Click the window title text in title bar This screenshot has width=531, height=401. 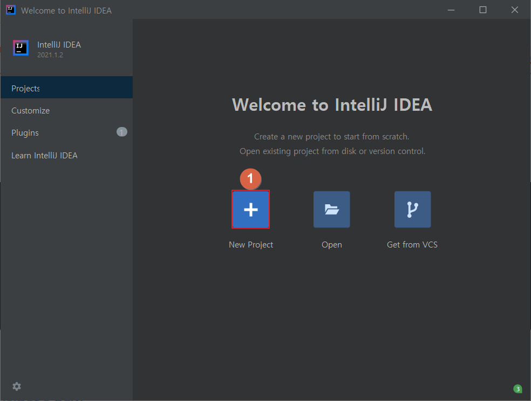coord(66,10)
